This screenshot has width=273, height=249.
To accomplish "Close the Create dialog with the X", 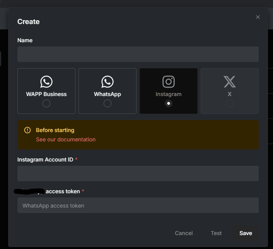I will [258, 17].
